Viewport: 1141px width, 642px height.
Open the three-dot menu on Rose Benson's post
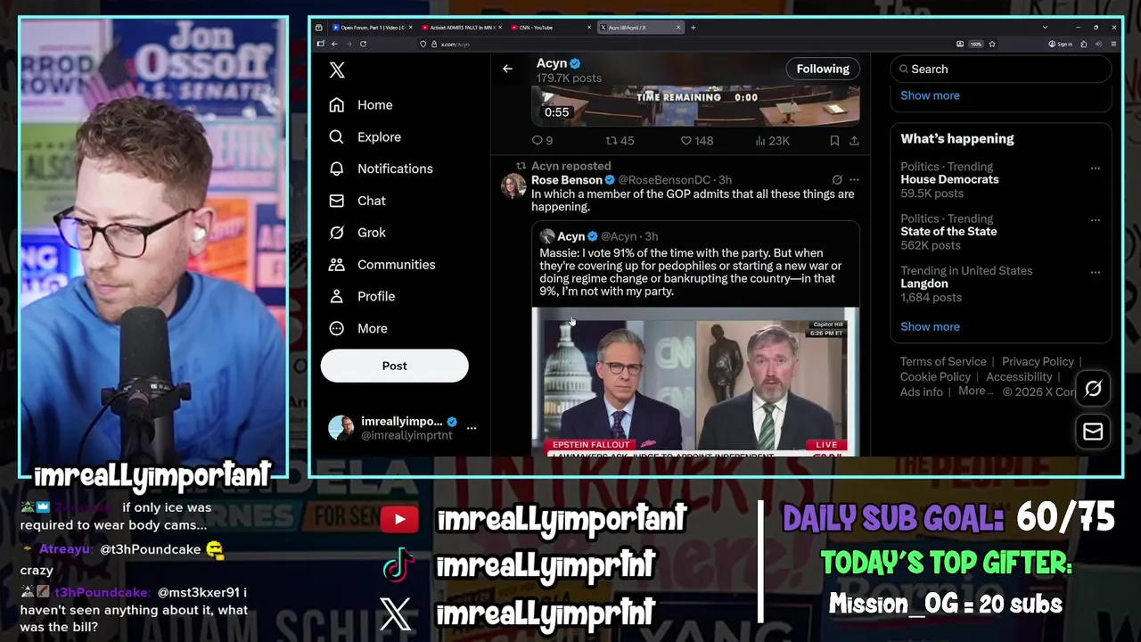coord(854,180)
